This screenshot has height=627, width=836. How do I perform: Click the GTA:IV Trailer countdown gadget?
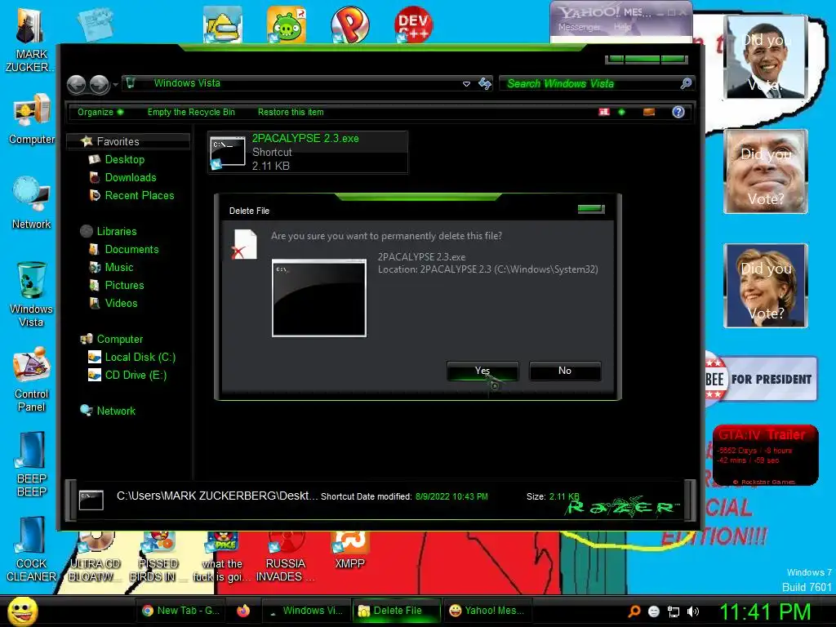pos(765,456)
